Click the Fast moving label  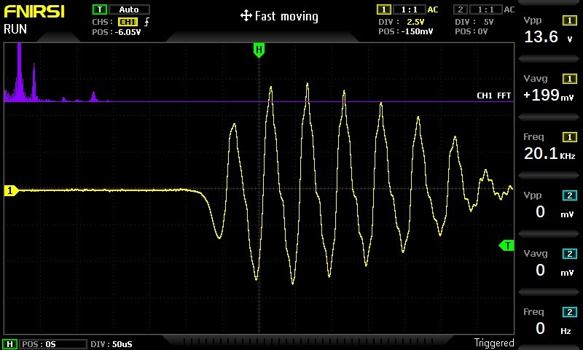[x=286, y=16]
